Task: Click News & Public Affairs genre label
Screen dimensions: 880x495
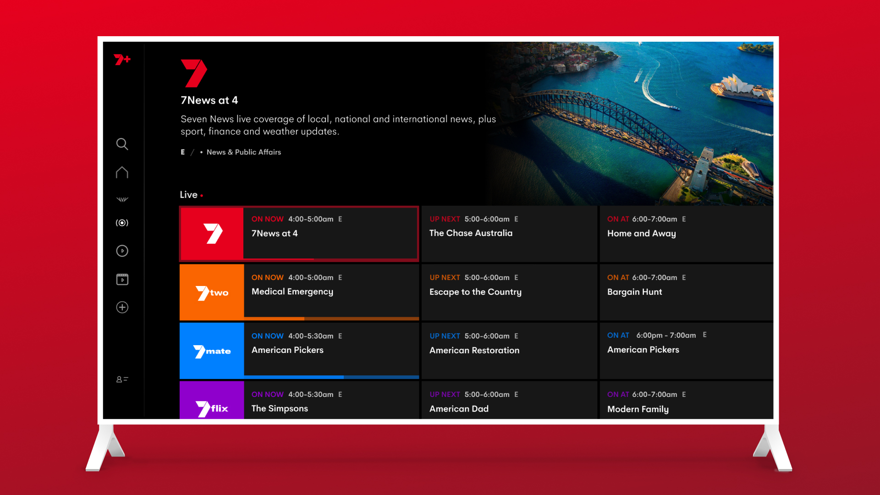Action: point(243,152)
